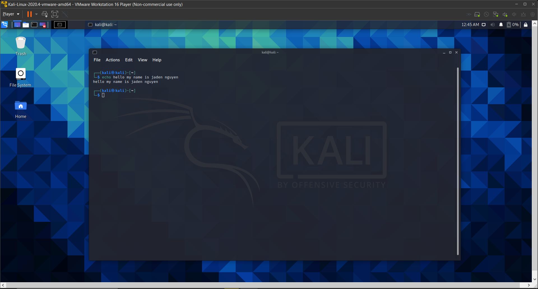Viewport: 538px width, 289px height.
Task: Send Ctrl+Alt+Del to the virtual machine
Action: pyautogui.click(x=45, y=14)
